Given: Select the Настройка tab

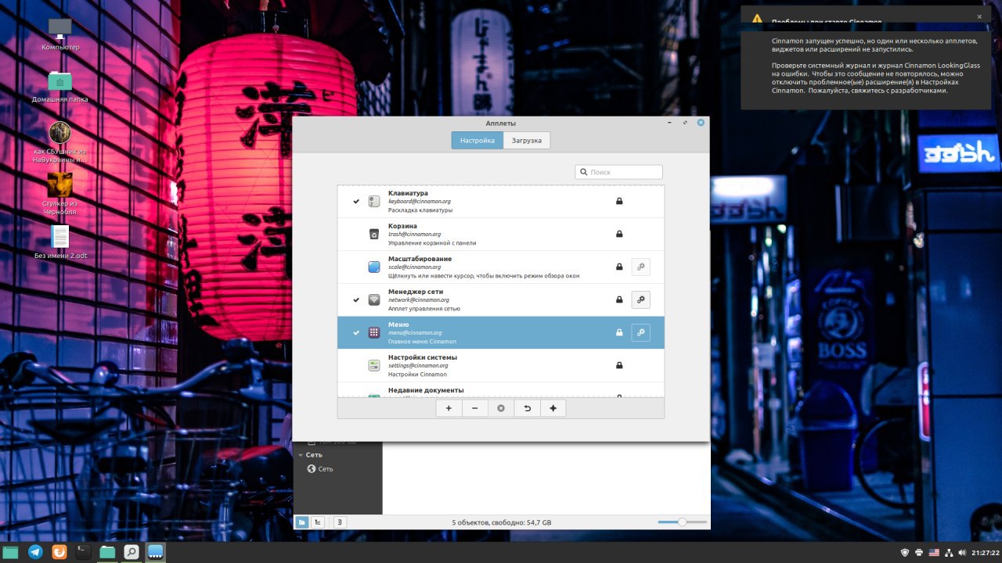Looking at the screenshot, I should tap(477, 141).
